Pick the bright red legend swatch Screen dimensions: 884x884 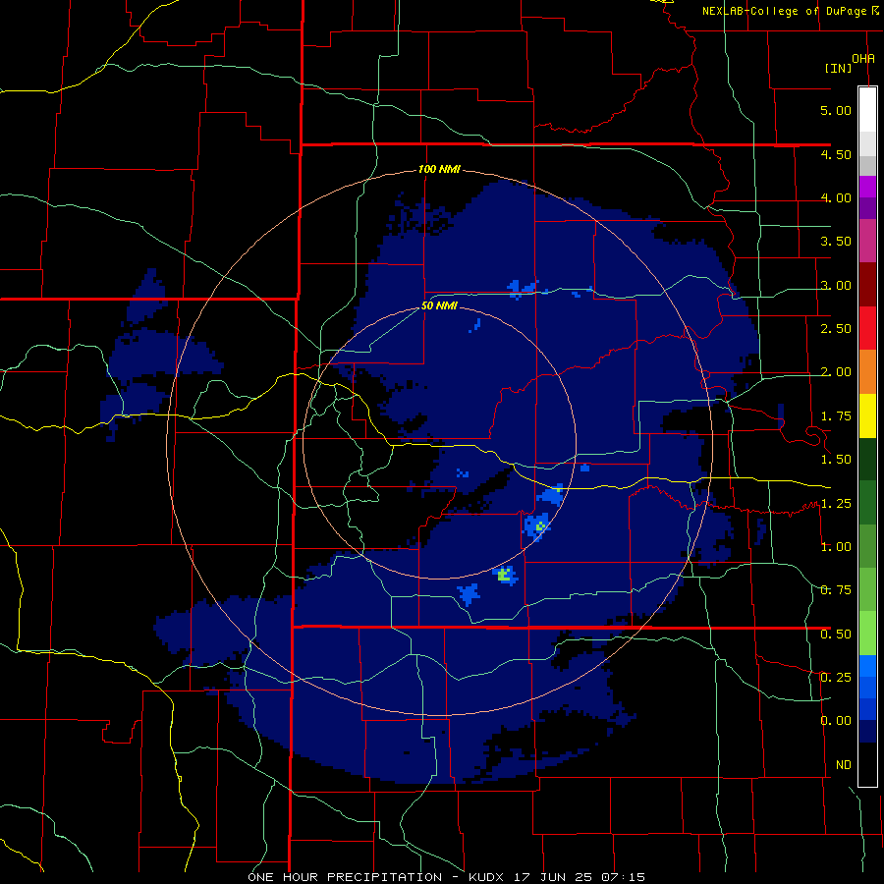(867, 328)
